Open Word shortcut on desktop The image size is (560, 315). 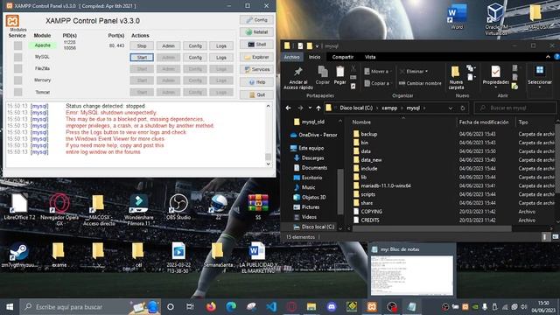tap(457, 17)
